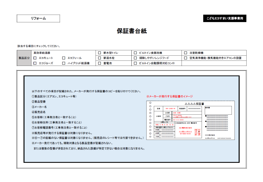
Task: Click the ①製品区分 list item
Action: [54, 96]
